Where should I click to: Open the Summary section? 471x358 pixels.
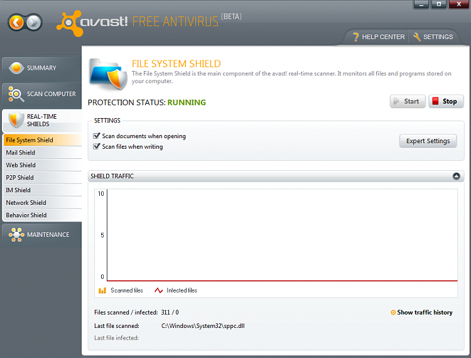click(41, 68)
